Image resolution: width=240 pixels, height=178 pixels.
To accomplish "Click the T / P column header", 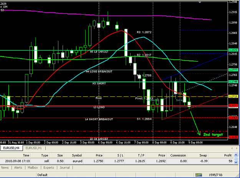I will [x=135, y=155].
